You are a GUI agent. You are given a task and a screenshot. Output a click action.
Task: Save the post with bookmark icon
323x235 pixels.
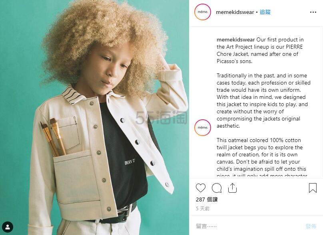pyautogui.click(x=313, y=188)
